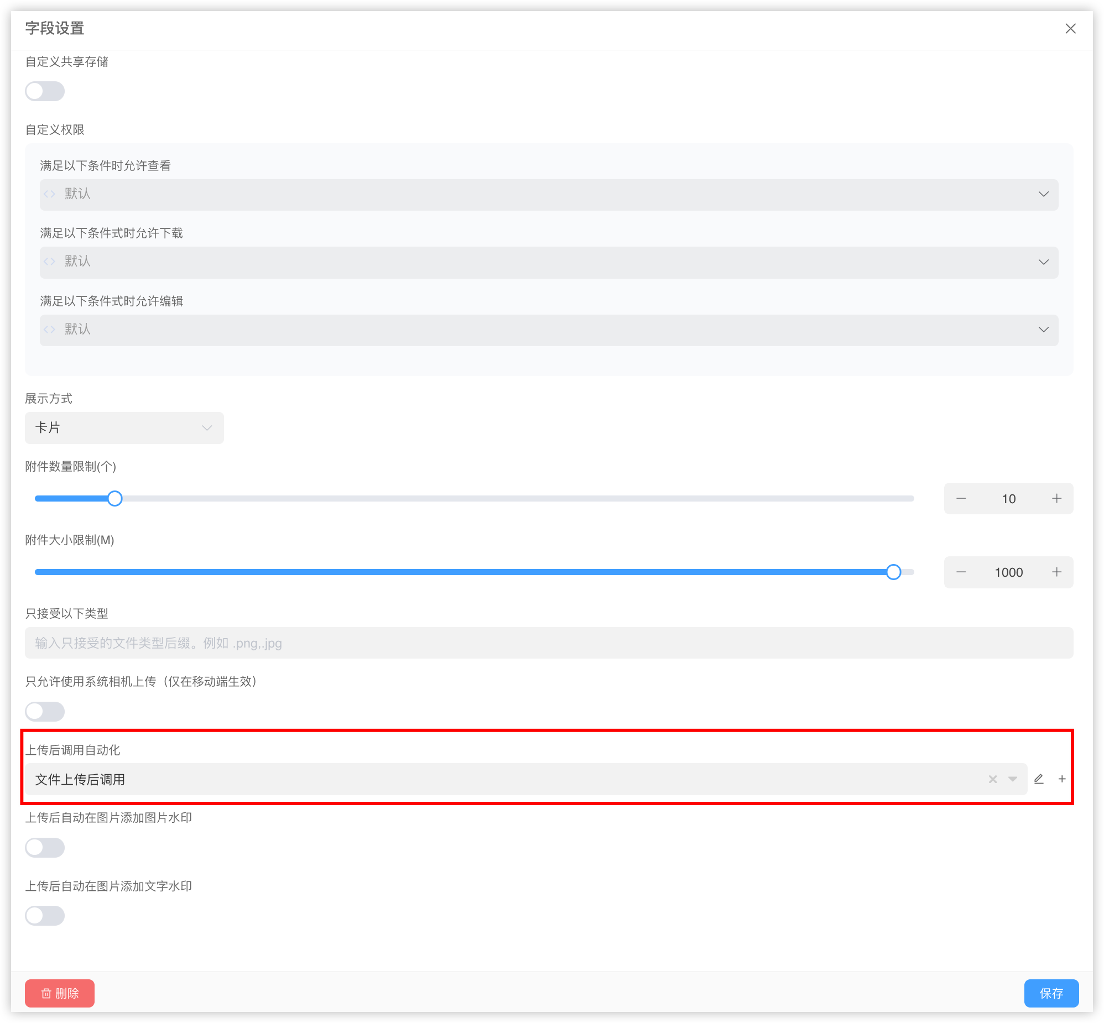Click the red 删除 button

click(60, 993)
